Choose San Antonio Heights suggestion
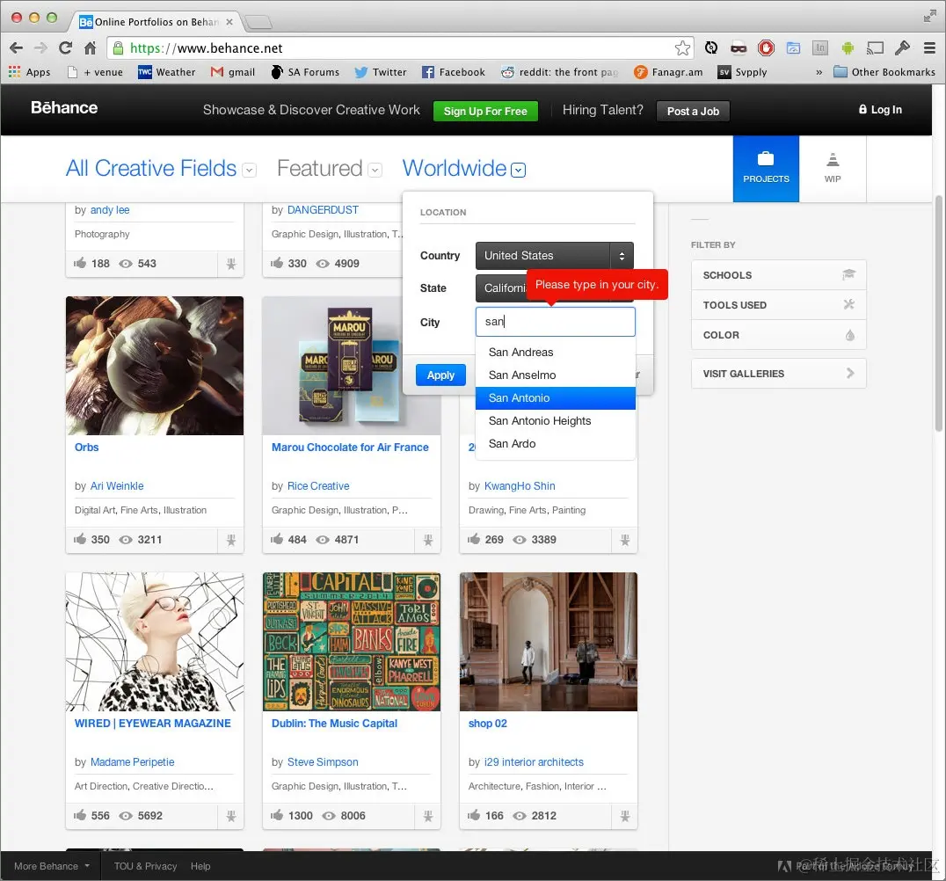Screen dimensions: 946x881 [555, 420]
